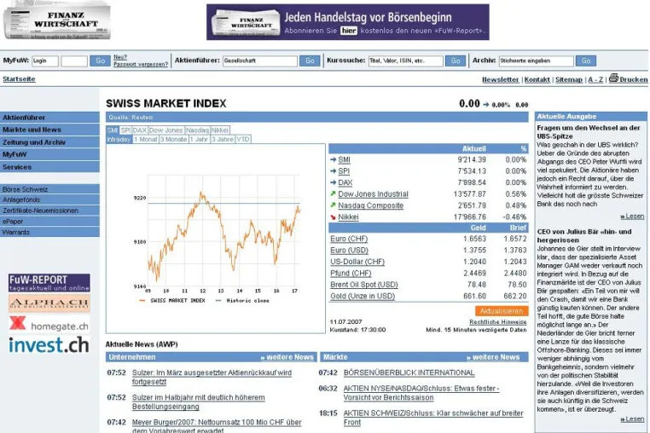Click the Kurssuche search field

[406, 61]
